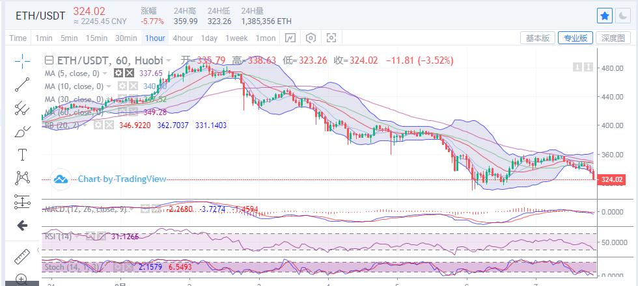Expand MA (5, close, 0) dropdown arrow
638x286 pixels.
click(x=105, y=73)
